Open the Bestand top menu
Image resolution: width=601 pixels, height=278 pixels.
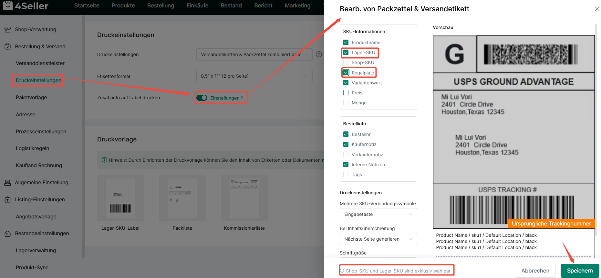coord(231,5)
